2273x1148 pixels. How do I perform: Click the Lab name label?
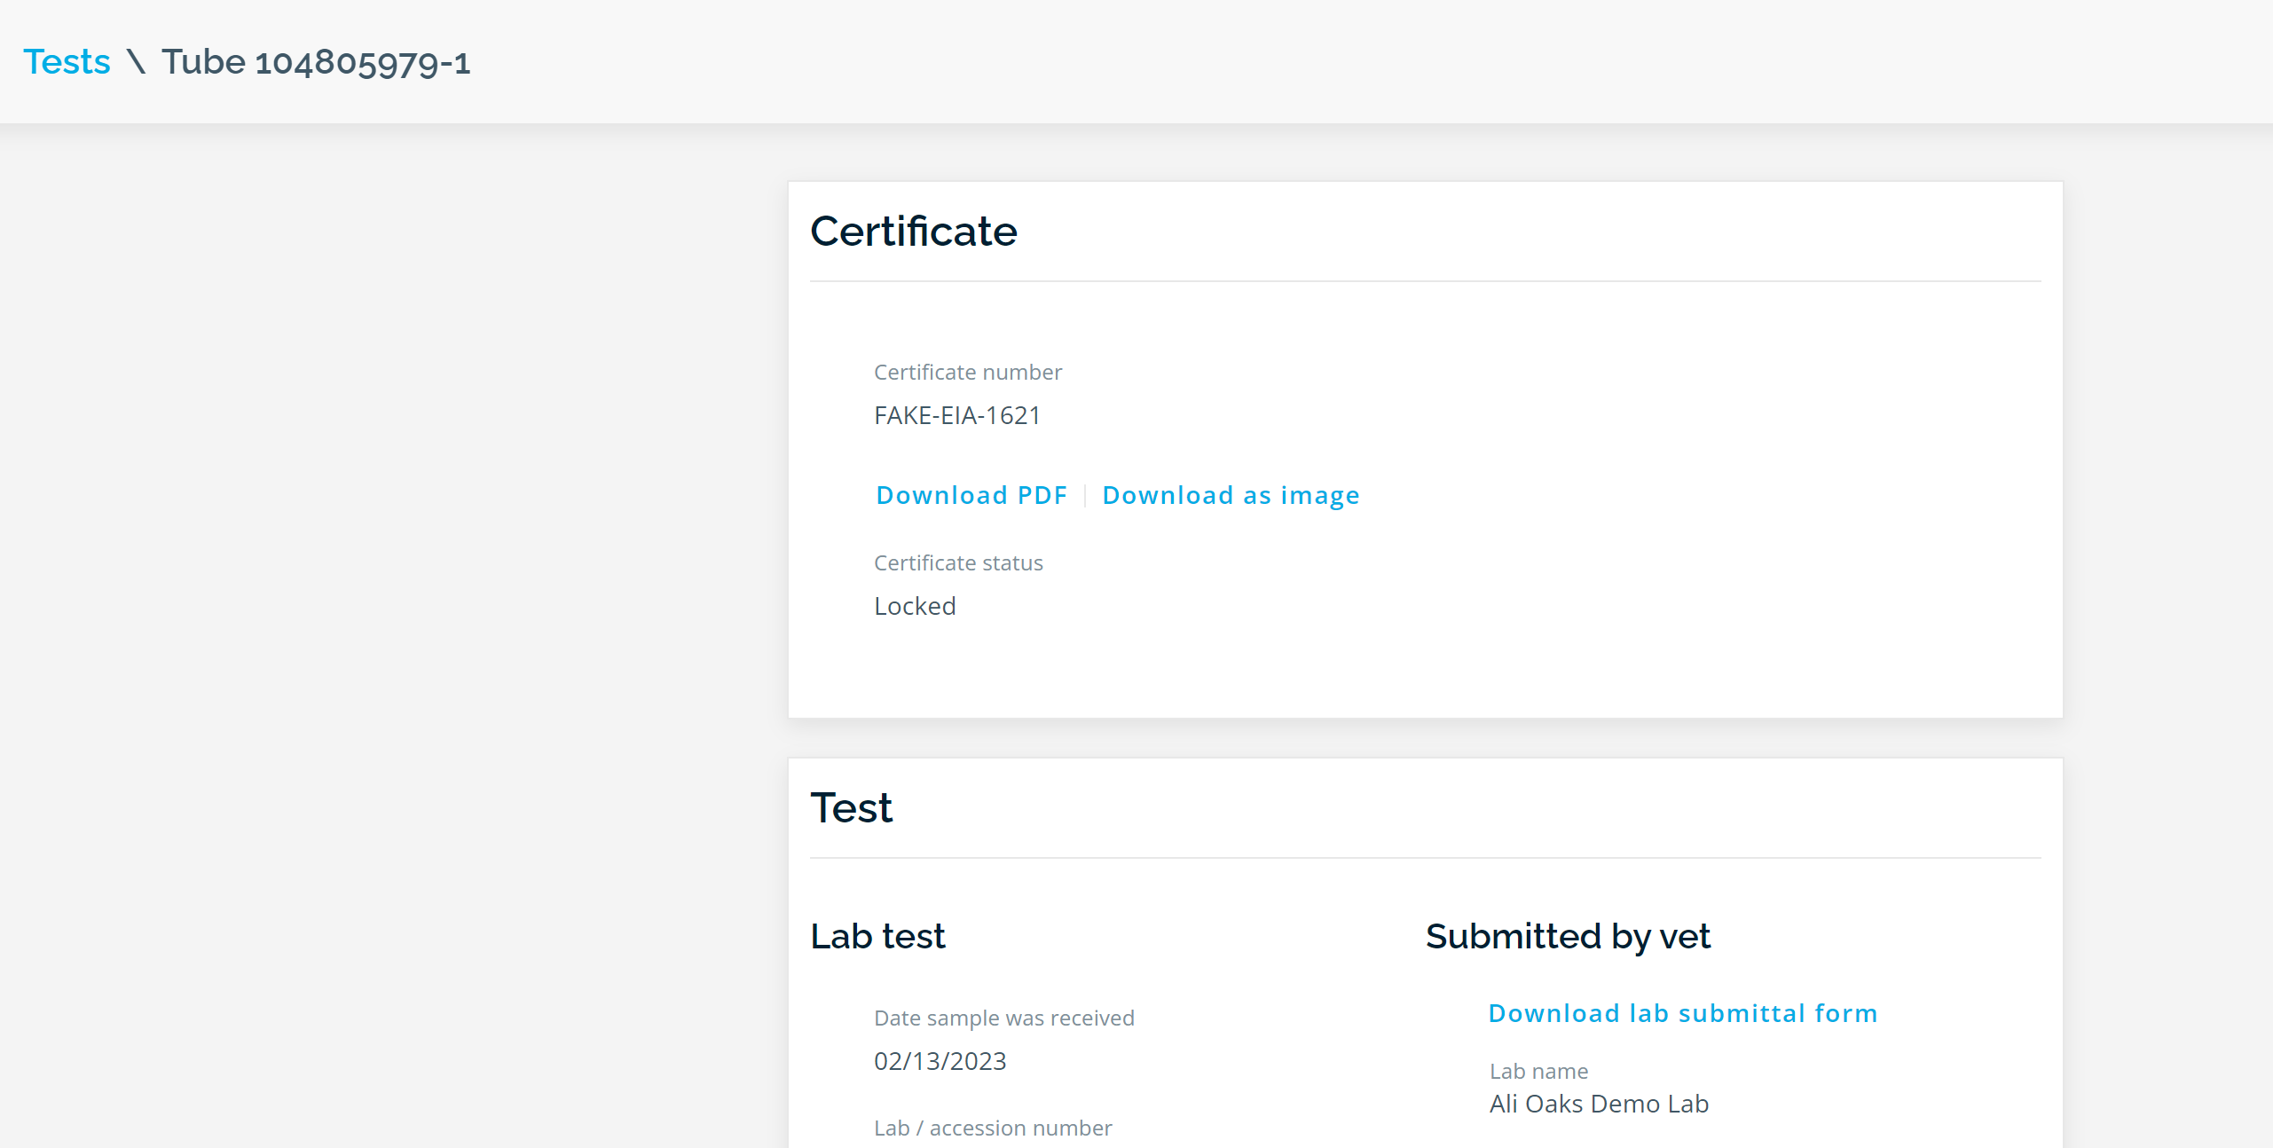1538,1072
